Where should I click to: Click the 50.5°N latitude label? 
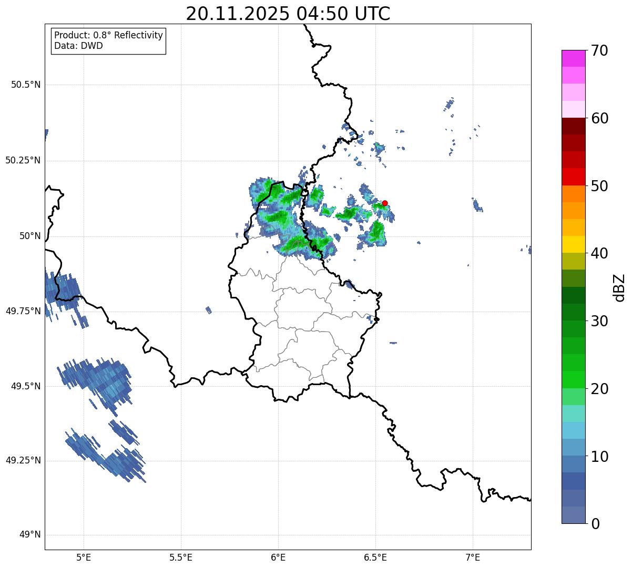26,85
